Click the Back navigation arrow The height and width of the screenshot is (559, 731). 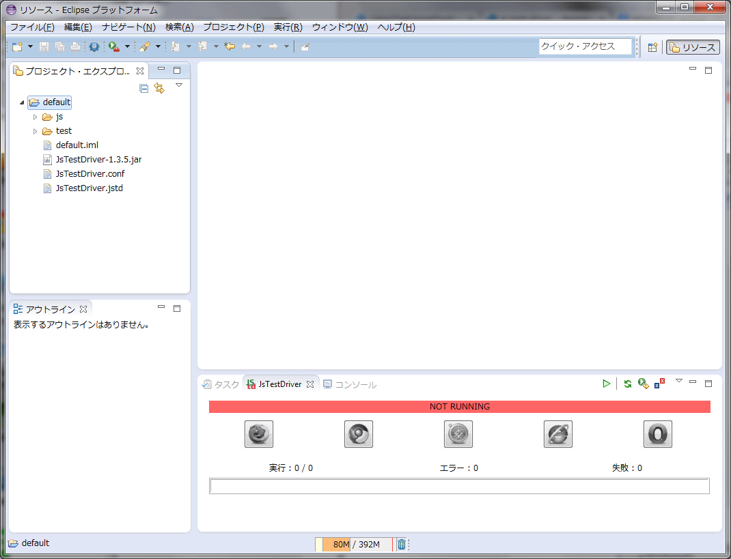[246, 46]
